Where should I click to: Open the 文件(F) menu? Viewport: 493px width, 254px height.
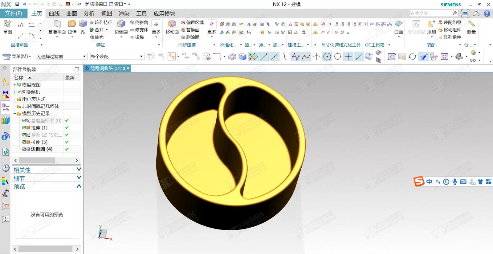[14, 14]
